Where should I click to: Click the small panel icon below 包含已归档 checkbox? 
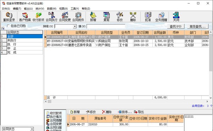pyautogui.click(x=2, y=28)
